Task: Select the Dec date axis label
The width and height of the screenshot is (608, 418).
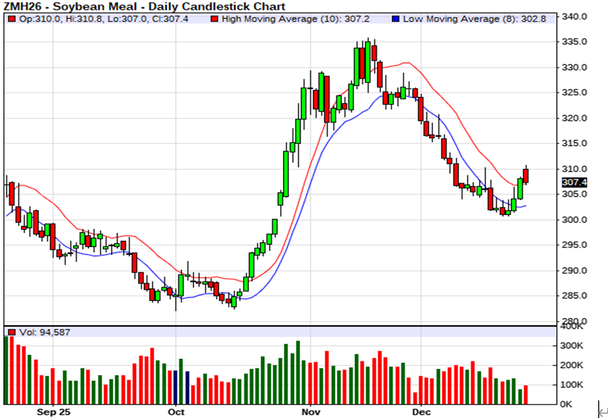Action: pyautogui.click(x=421, y=412)
